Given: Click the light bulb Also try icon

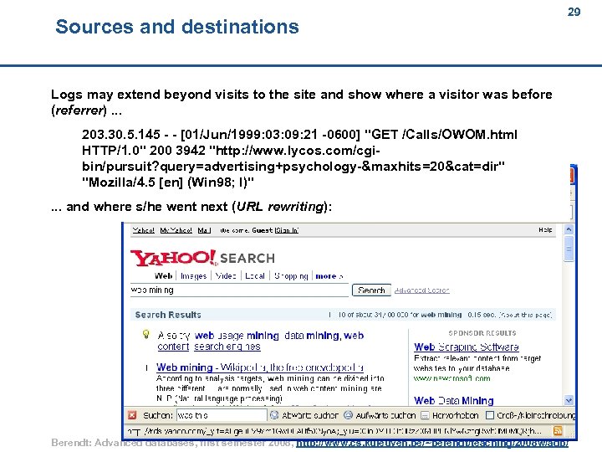Looking at the screenshot, I should coord(145,334).
